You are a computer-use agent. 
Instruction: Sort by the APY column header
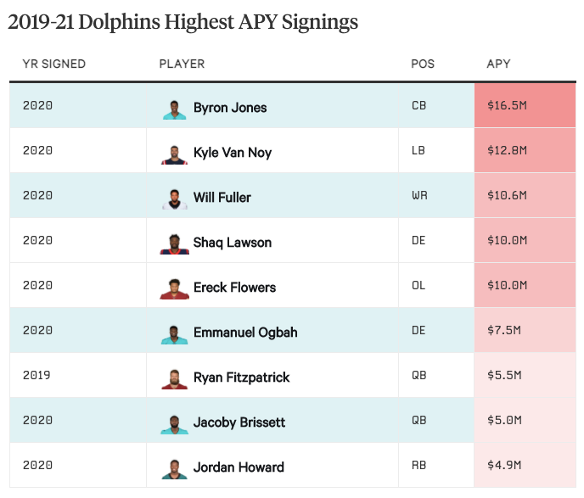(498, 64)
